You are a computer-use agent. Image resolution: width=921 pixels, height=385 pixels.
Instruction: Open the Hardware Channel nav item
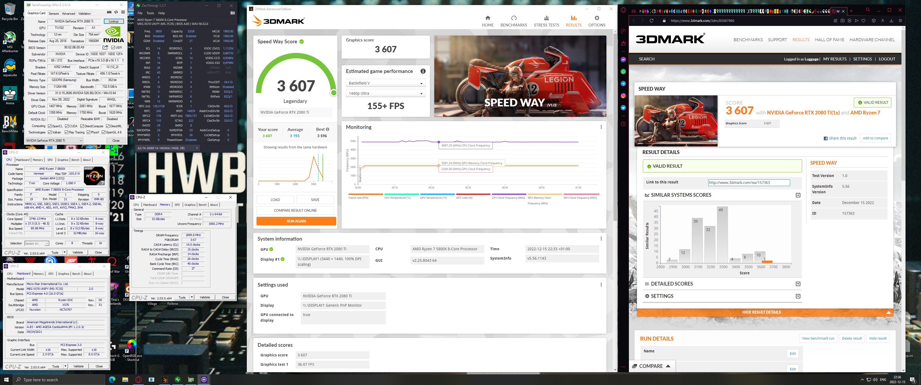(x=872, y=40)
